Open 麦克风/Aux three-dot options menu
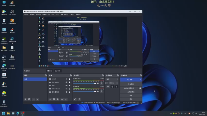 pyautogui.click(x=101, y=83)
